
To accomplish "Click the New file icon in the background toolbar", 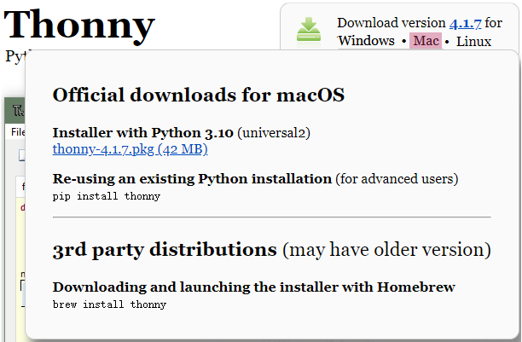I will (22, 155).
